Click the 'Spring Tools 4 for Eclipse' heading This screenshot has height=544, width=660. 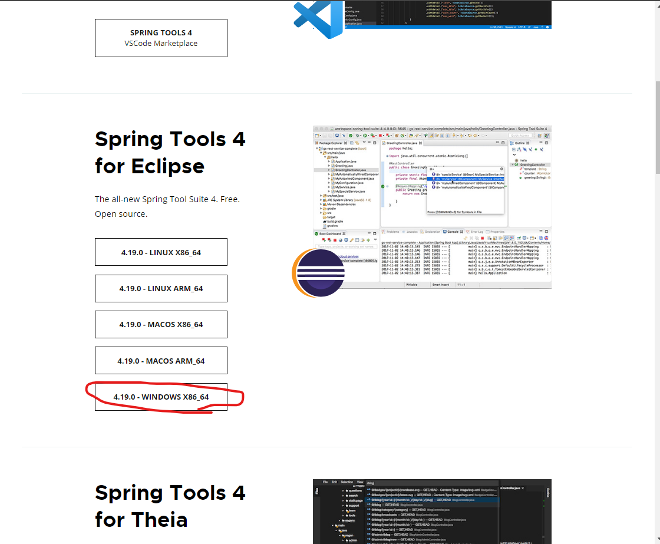tap(170, 153)
